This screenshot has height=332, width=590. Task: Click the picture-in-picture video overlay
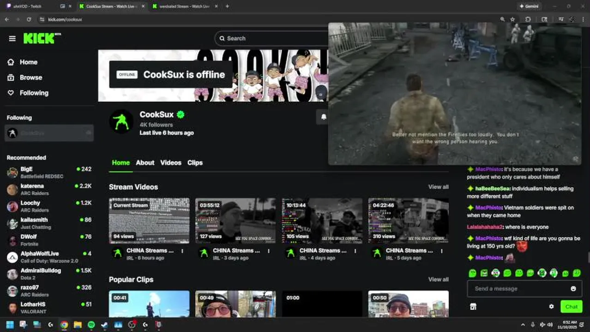[x=455, y=94]
